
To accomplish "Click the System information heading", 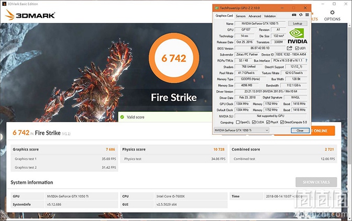I will click(x=31, y=182).
